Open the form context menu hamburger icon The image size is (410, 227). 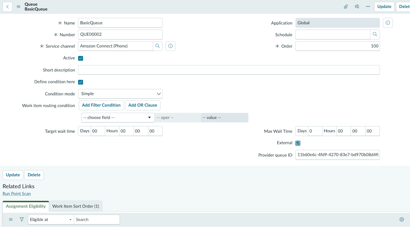pyautogui.click(x=18, y=7)
